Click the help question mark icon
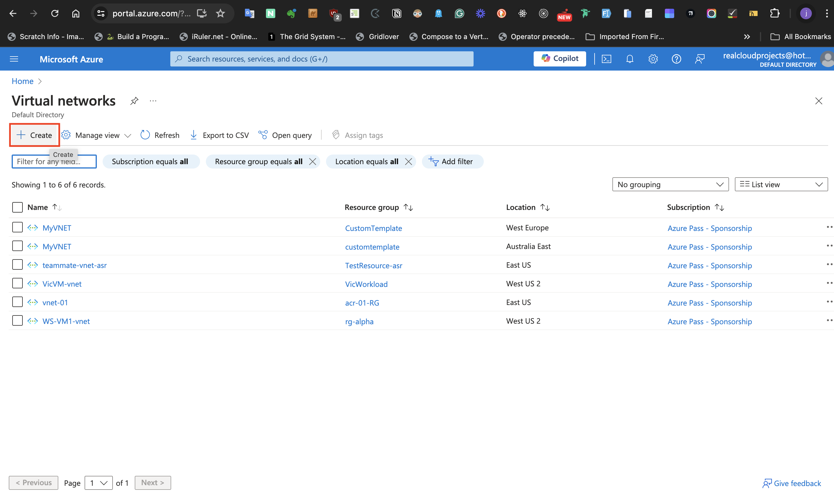Screen dimensions: 834x498 (x=676, y=59)
